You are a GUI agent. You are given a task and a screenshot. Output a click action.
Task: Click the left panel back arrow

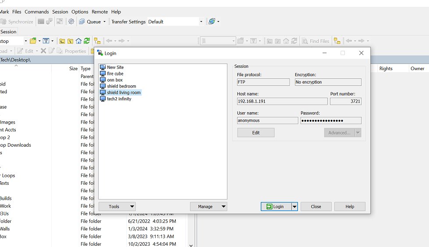click(109, 41)
